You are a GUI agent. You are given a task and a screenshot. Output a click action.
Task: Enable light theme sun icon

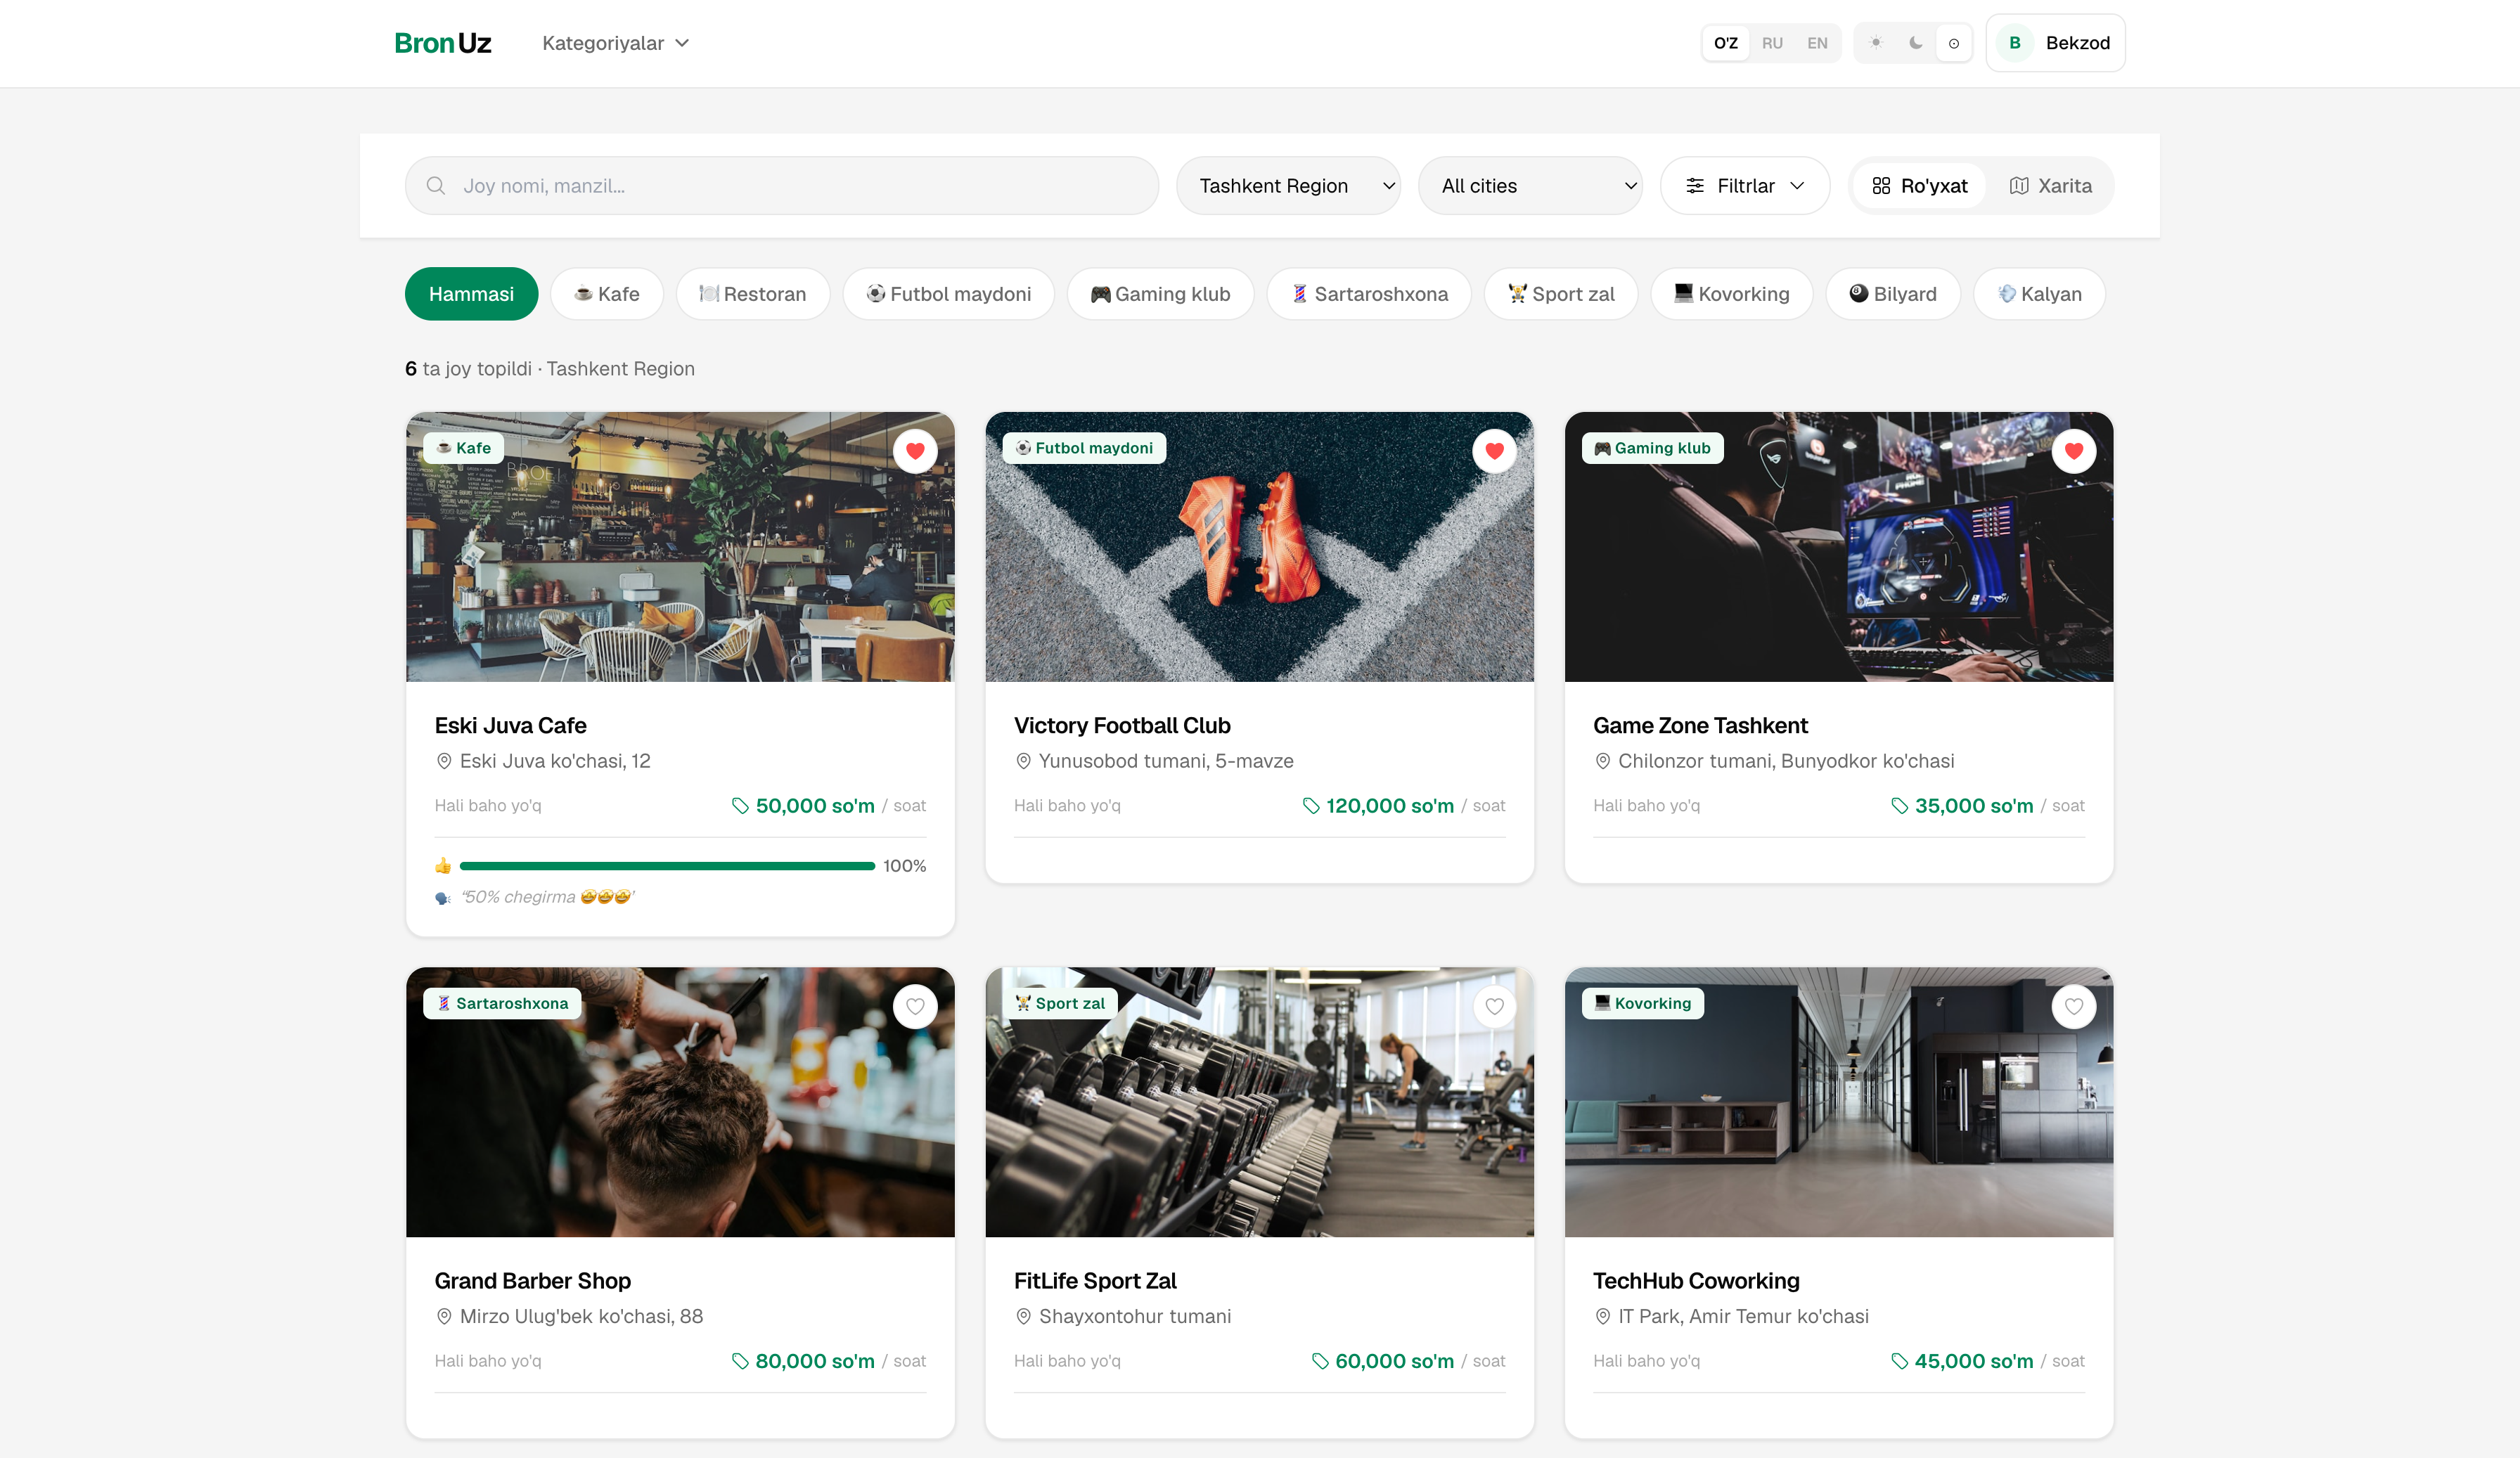click(x=1876, y=43)
